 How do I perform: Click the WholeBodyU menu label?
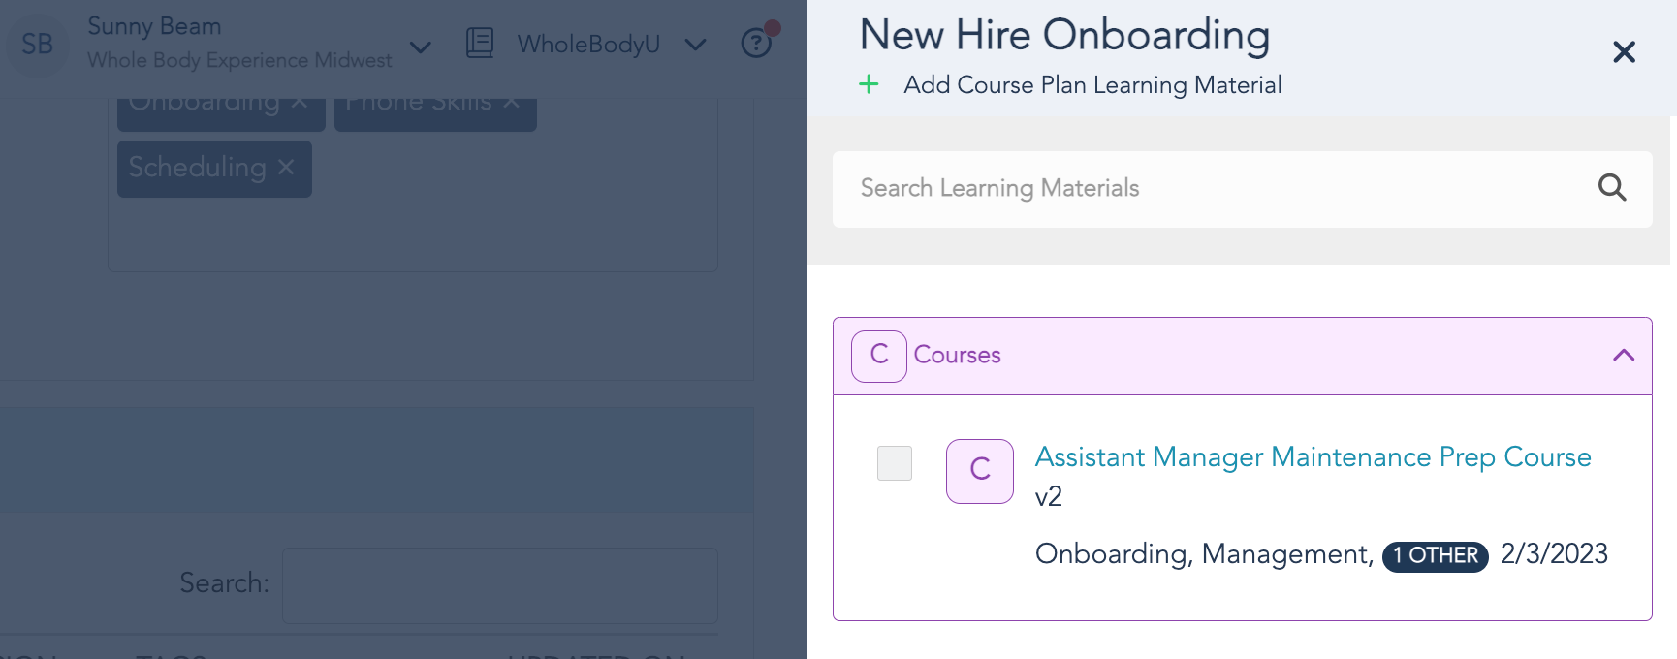pos(588,45)
